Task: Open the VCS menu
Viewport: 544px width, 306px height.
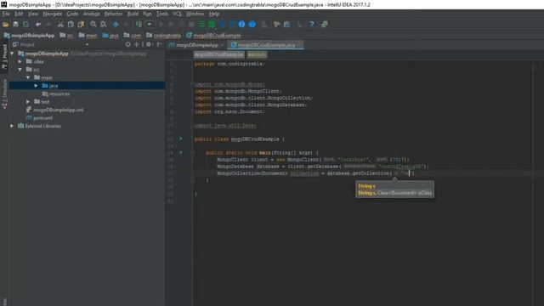Action: tap(178, 14)
